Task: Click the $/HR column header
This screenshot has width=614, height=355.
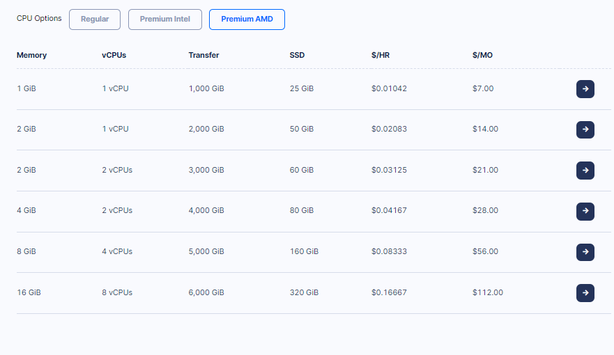Action: coord(381,55)
